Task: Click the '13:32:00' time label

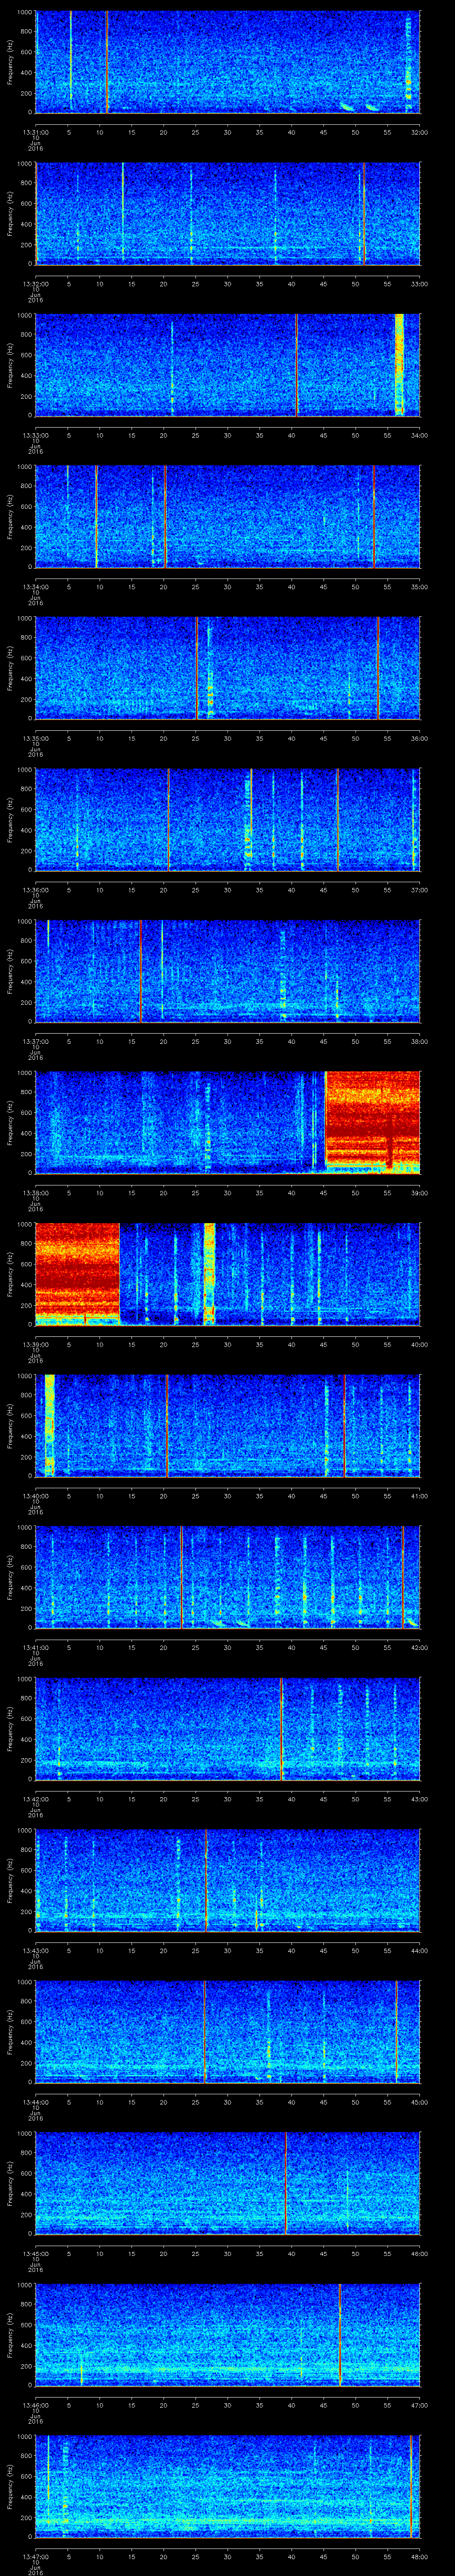Action: pyautogui.click(x=35, y=284)
